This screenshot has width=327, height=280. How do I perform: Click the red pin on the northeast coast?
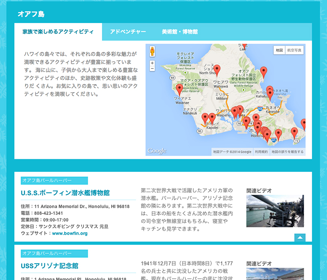tap(263, 72)
